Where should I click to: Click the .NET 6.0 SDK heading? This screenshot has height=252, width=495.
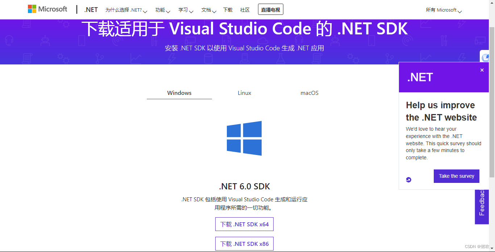coord(245,186)
